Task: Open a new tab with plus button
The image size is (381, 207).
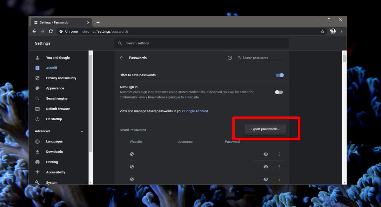Action: 98,22
